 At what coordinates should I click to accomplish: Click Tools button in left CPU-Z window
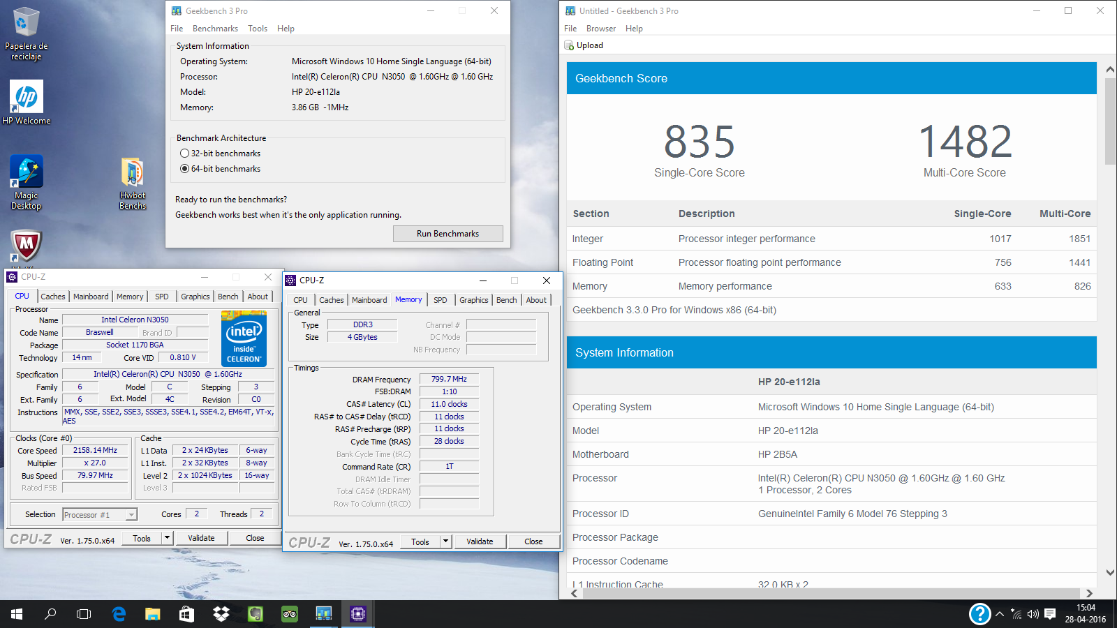(142, 538)
